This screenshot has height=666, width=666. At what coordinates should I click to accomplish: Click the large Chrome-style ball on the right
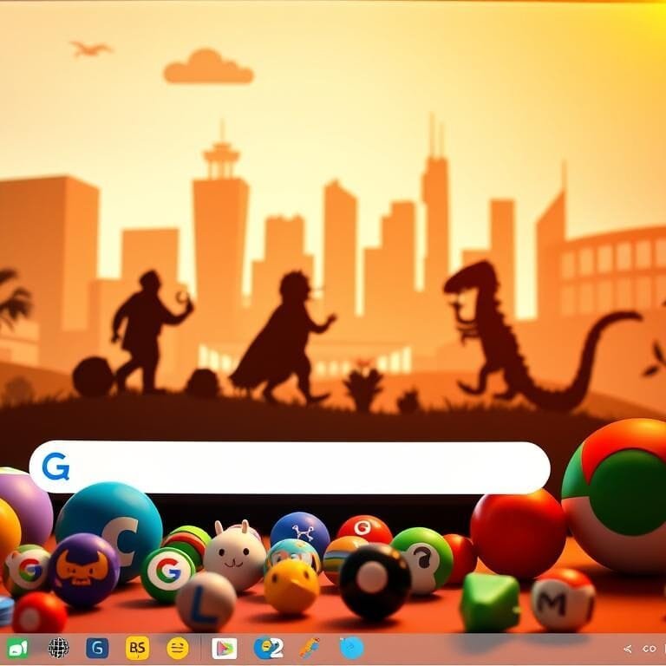[x=614, y=496]
